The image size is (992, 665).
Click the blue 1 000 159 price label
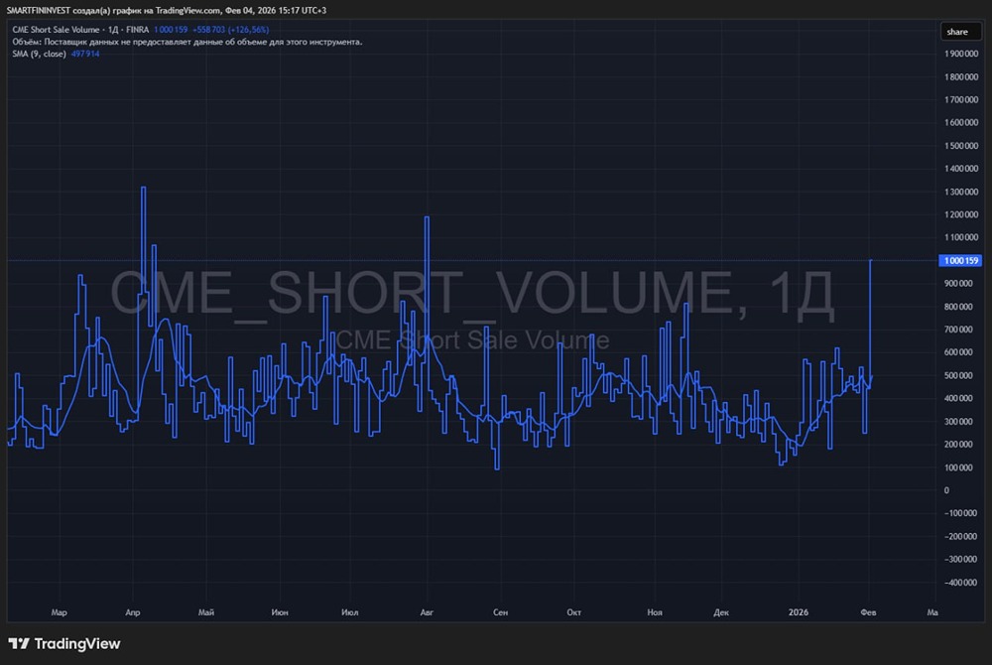click(x=959, y=261)
